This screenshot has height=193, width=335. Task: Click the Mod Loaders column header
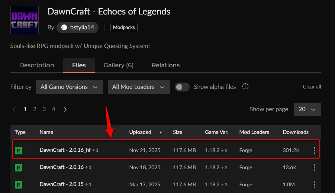point(254,132)
